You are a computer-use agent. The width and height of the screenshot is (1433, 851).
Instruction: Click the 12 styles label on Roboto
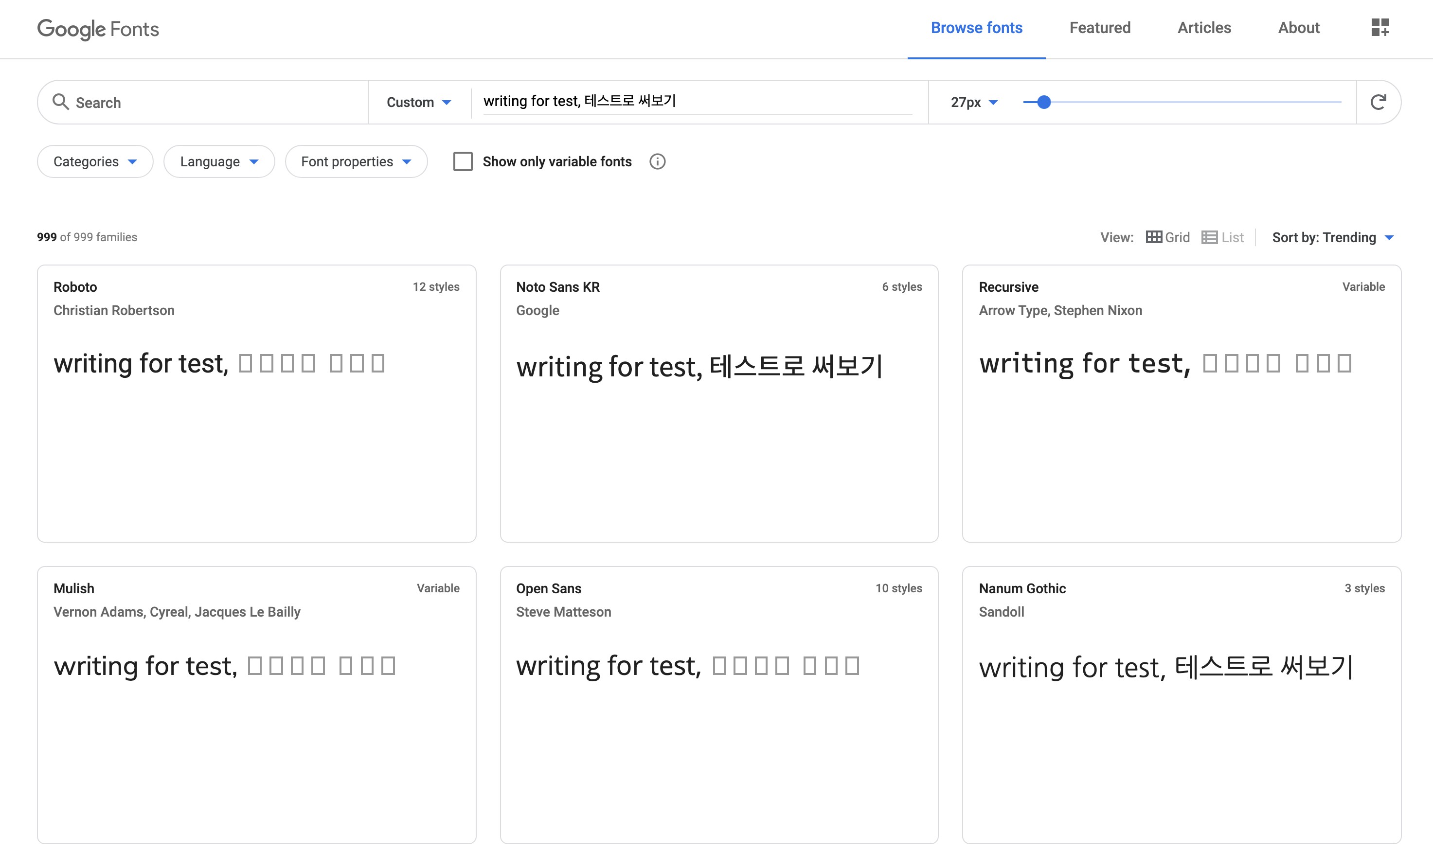pos(436,287)
